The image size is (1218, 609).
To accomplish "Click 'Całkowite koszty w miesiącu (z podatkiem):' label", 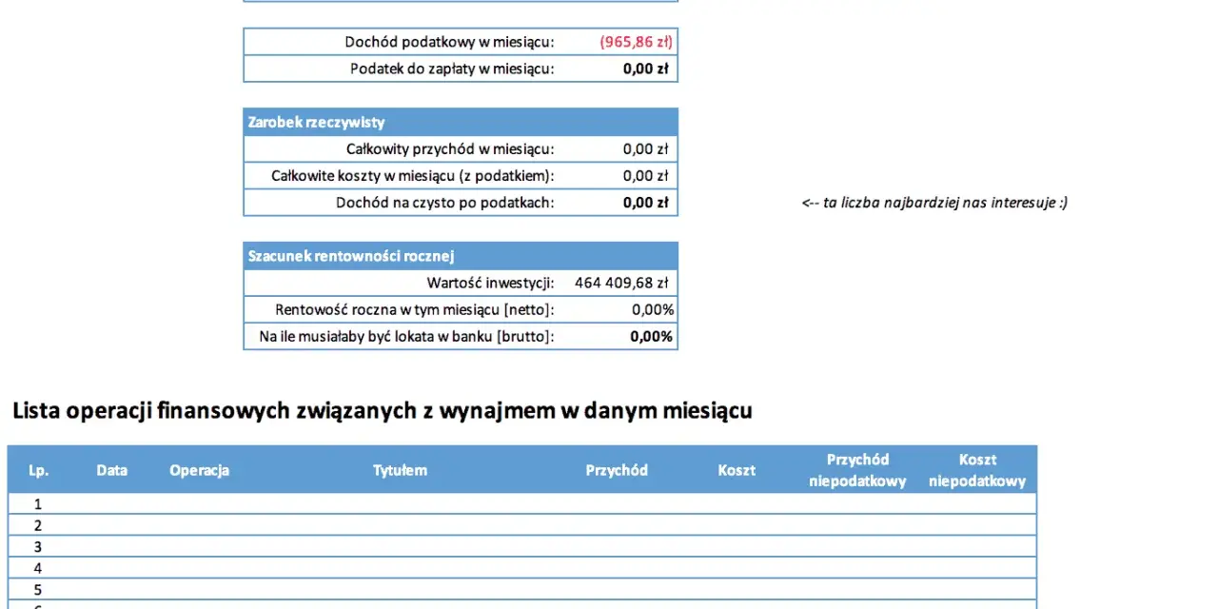I will point(413,175).
